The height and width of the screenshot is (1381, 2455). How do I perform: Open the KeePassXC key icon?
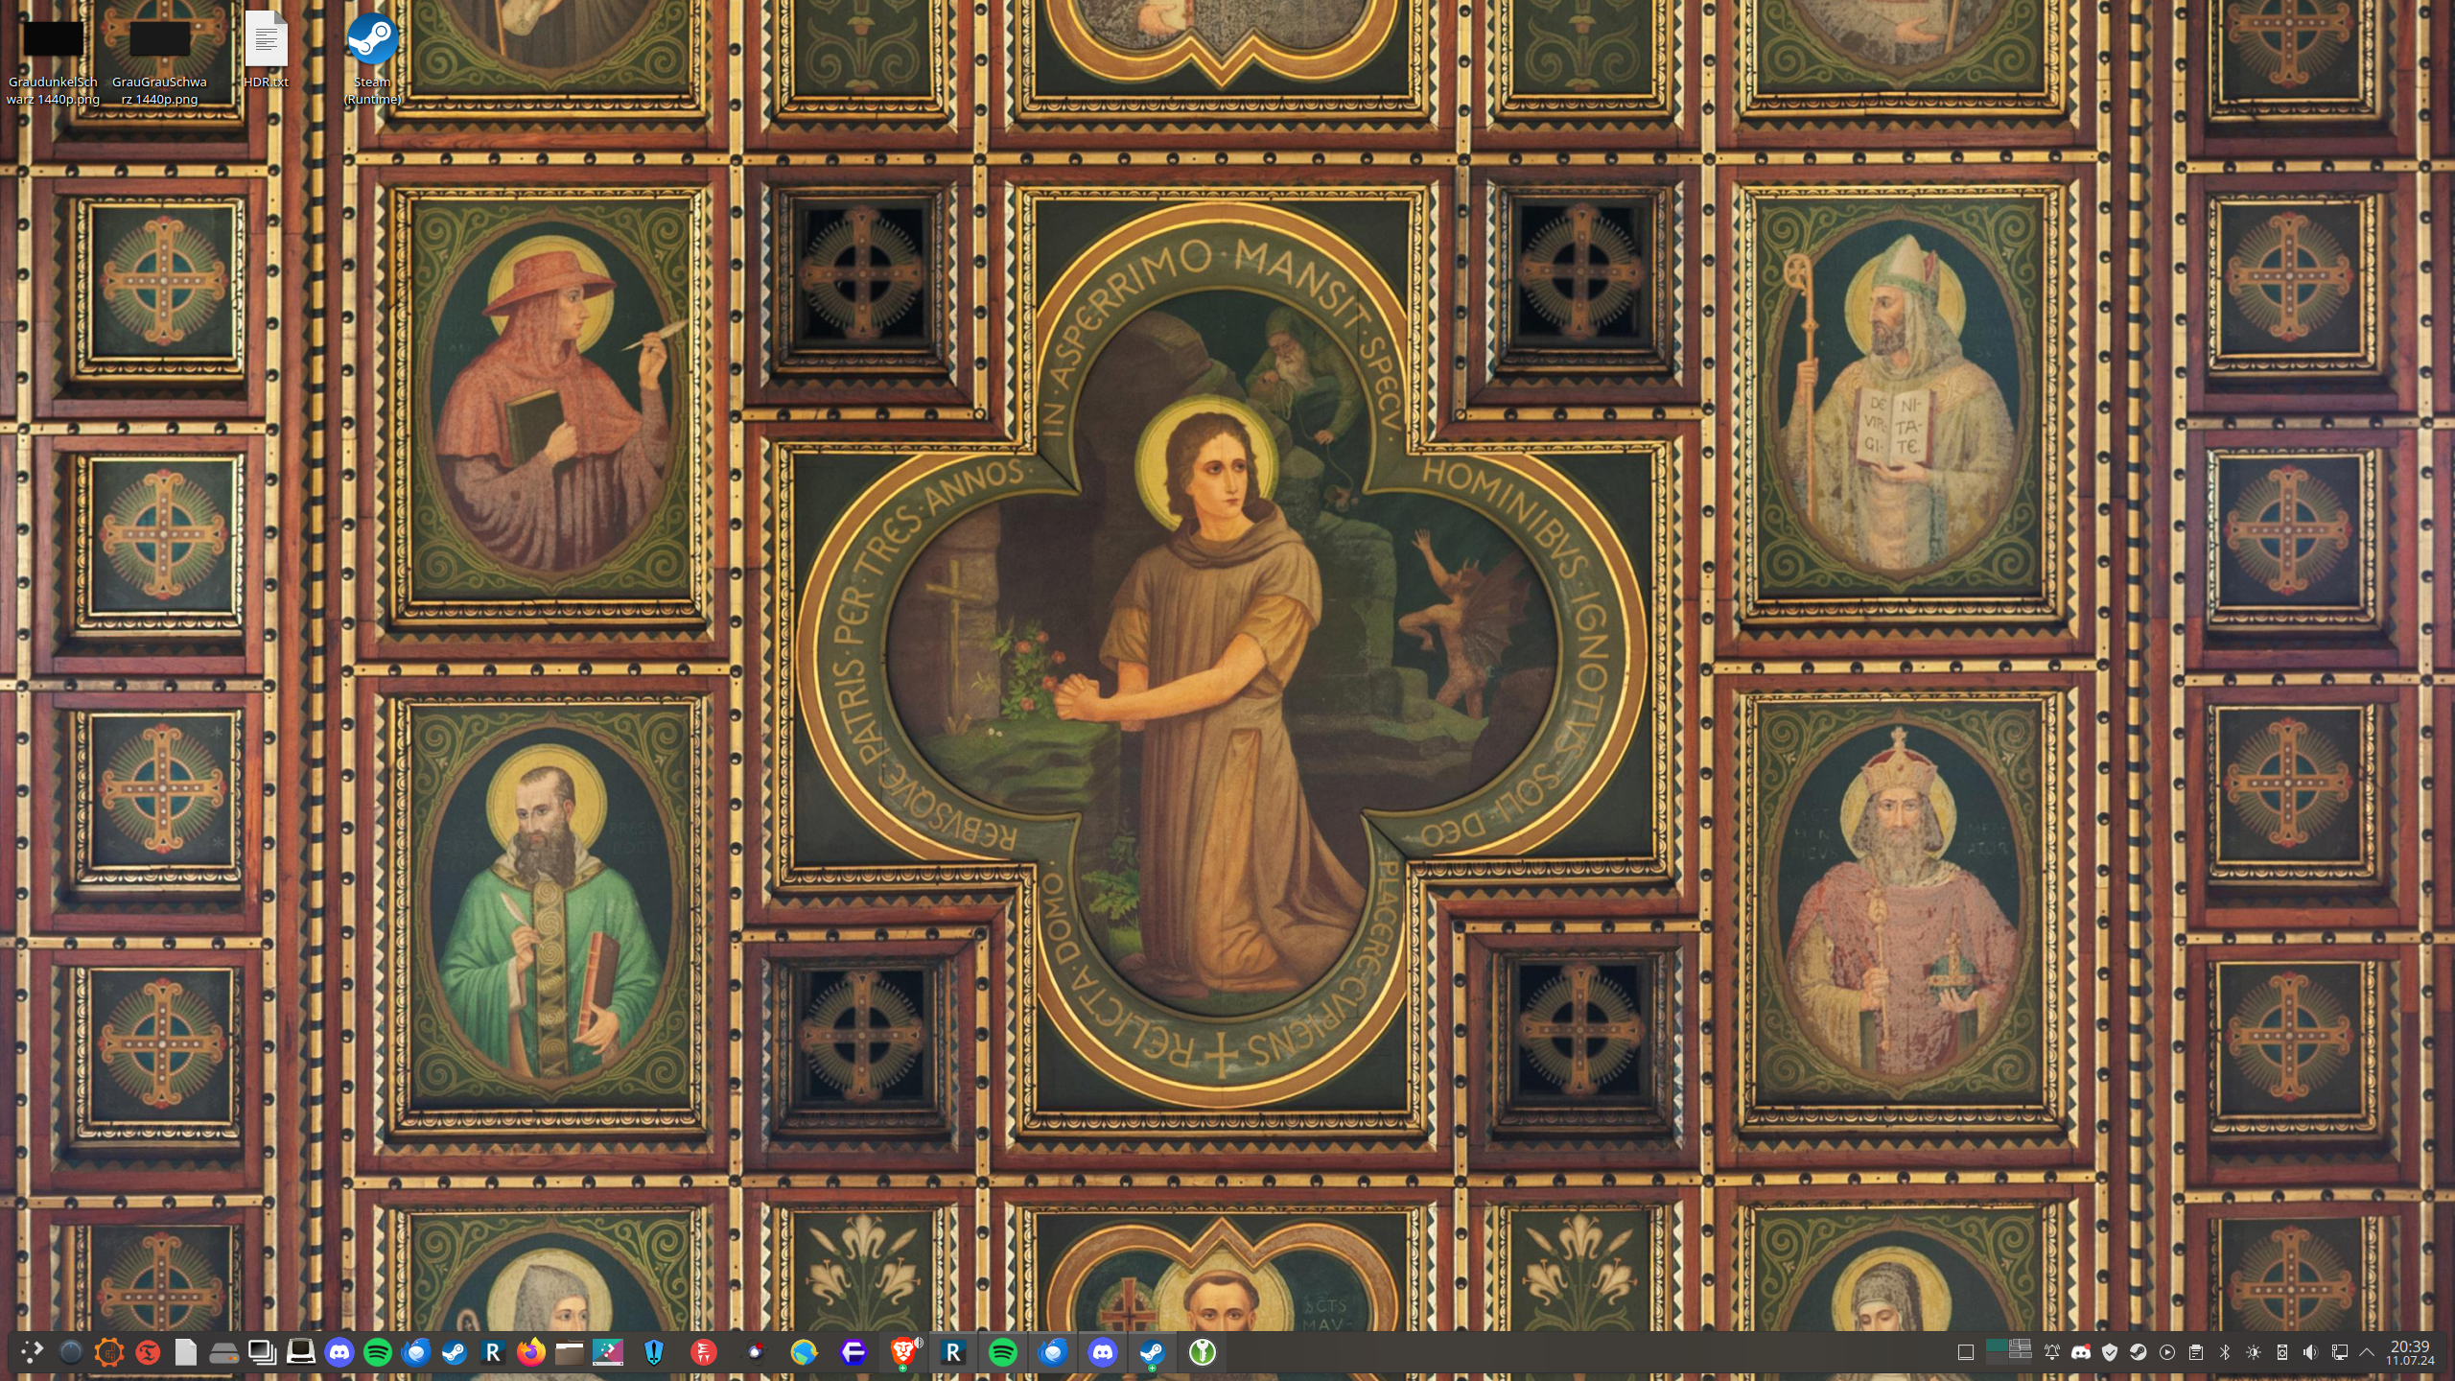coord(1203,1352)
